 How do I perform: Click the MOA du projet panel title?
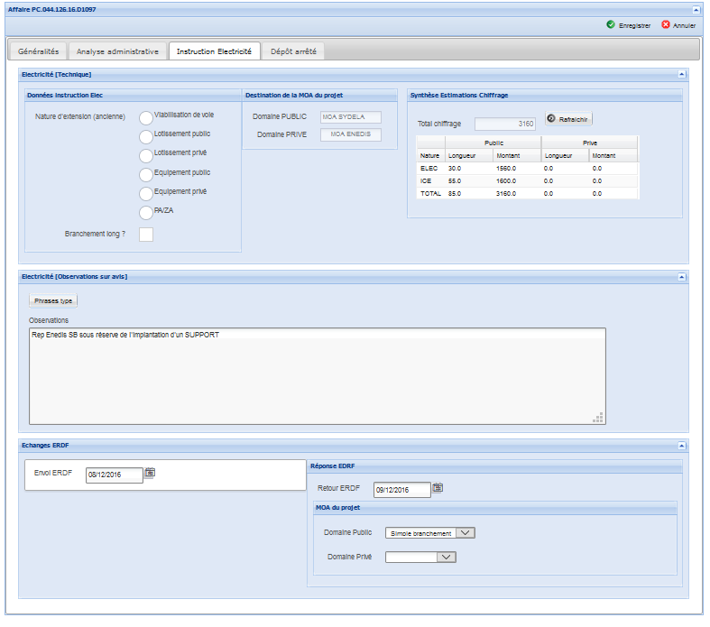pyautogui.click(x=337, y=508)
